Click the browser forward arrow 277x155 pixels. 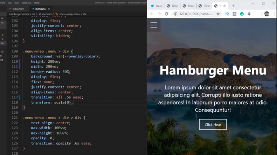point(159,14)
